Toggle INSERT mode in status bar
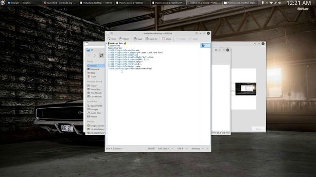This screenshot has height=177, width=316. pyautogui.click(x=152, y=148)
